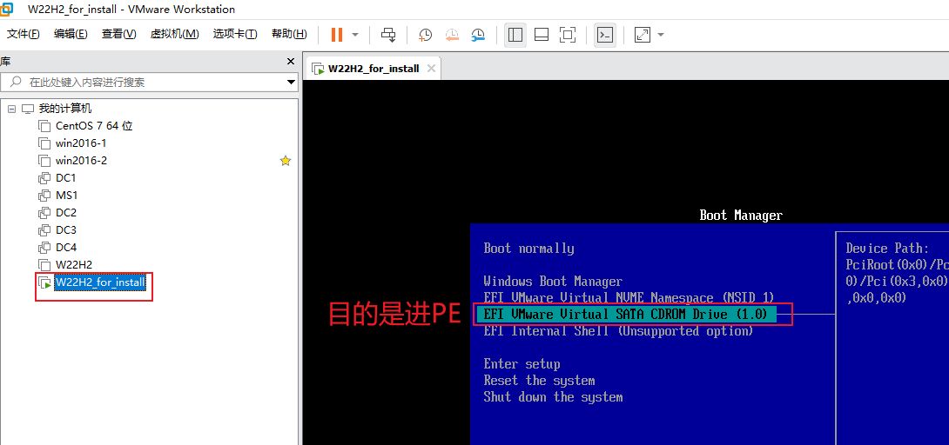The width and height of the screenshot is (949, 445).
Task: Revert to the previous snapshot icon
Action: (452, 35)
